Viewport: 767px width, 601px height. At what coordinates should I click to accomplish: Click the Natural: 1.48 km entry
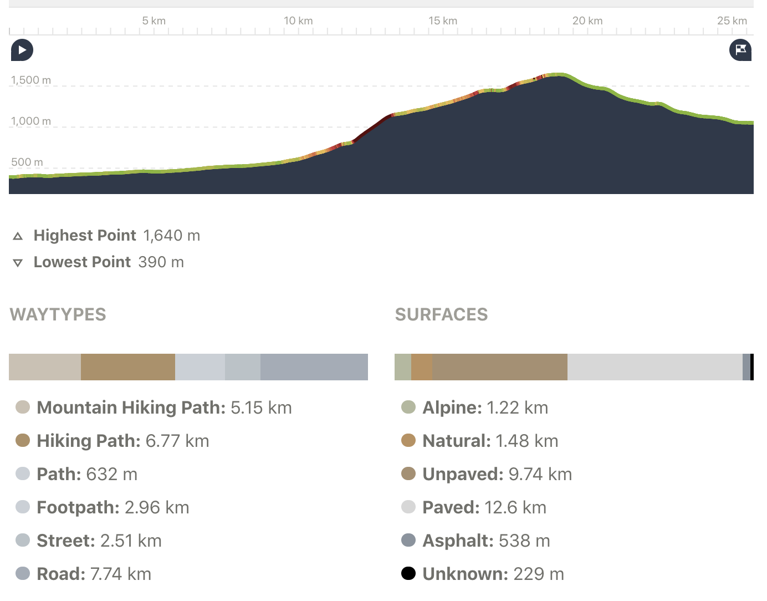click(490, 441)
